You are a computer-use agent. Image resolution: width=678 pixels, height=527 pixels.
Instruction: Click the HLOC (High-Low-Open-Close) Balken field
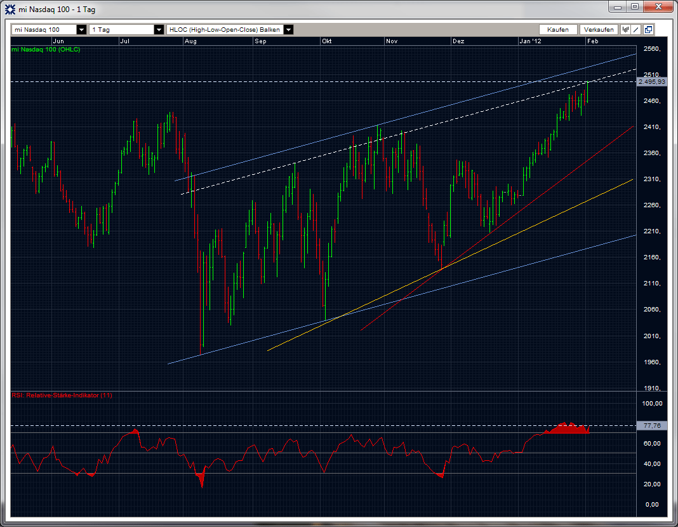(225, 29)
